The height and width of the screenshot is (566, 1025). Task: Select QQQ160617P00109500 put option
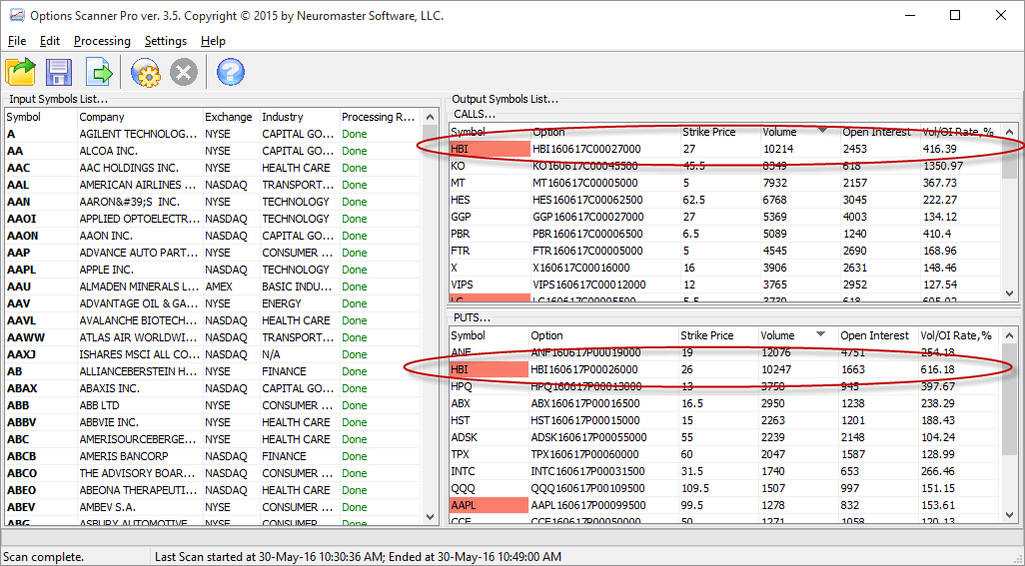[x=587, y=488]
